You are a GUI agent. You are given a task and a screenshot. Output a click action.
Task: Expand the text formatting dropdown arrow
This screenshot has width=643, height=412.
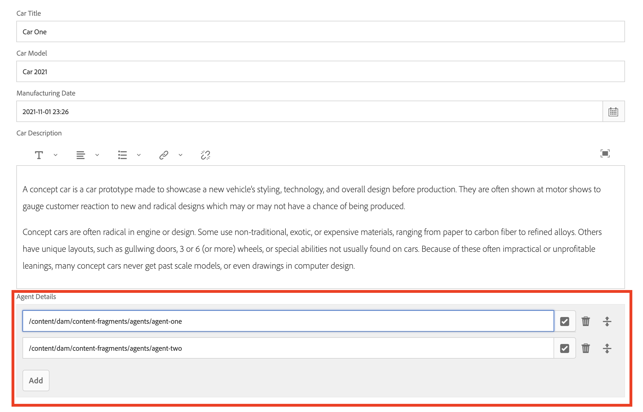(x=55, y=155)
